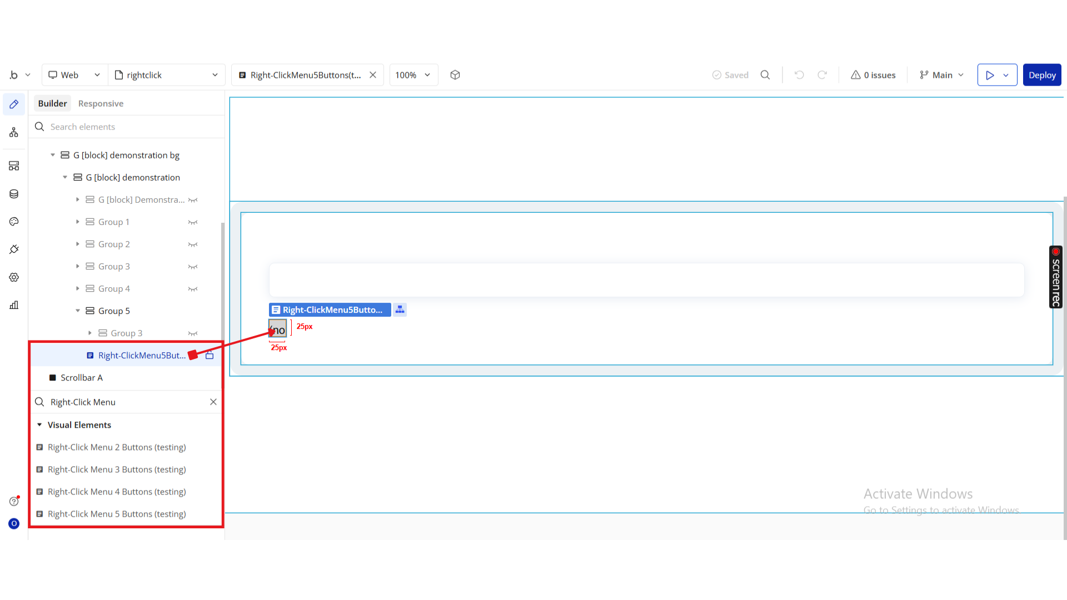Open the Plugins icon in sidebar
Viewport: 1067px width, 600px height.
coord(14,249)
